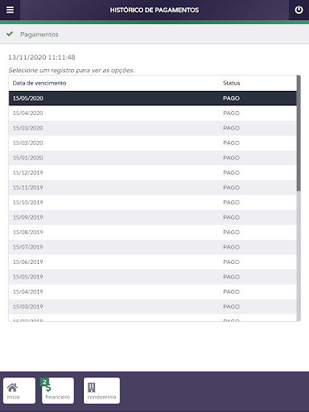Click the Data de vencimento column header
This screenshot has height=412, width=309.
pyautogui.click(x=39, y=83)
